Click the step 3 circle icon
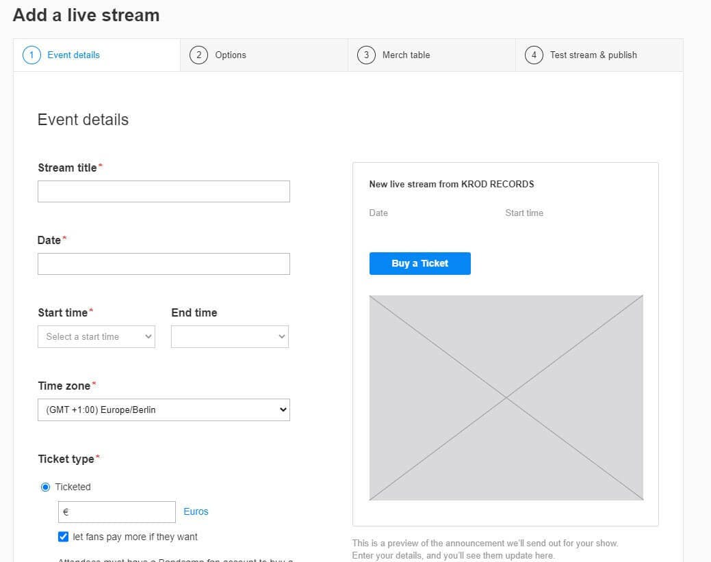711x562 pixels. tap(365, 55)
